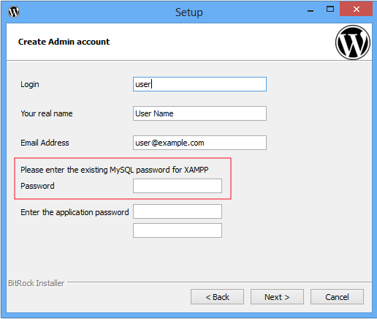The width and height of the screenshot is (377, 319).
Task: Maximize the Setup window
Action: 330,10
